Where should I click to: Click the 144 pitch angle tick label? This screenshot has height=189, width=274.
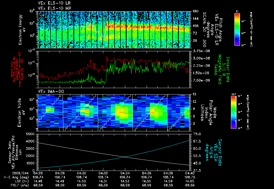click(196, 18)
